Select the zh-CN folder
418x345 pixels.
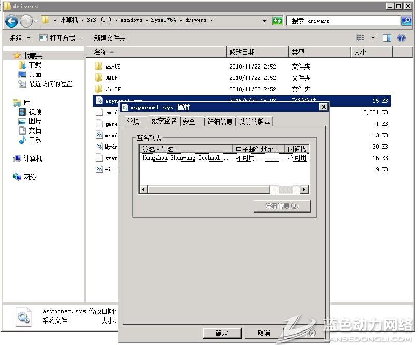113,89
